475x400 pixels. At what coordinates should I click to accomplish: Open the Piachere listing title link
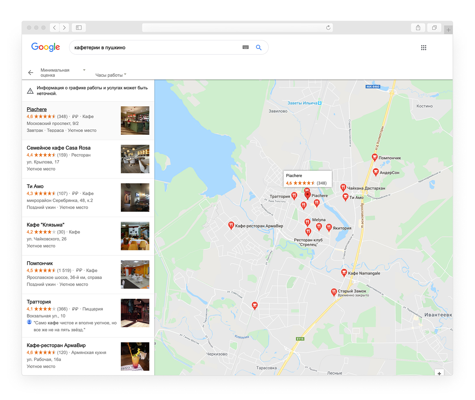37,109
